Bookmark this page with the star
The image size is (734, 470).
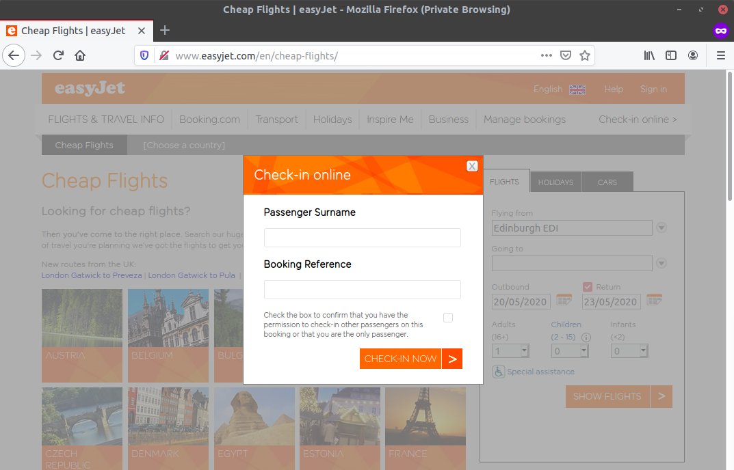click(x=585, y=55)
